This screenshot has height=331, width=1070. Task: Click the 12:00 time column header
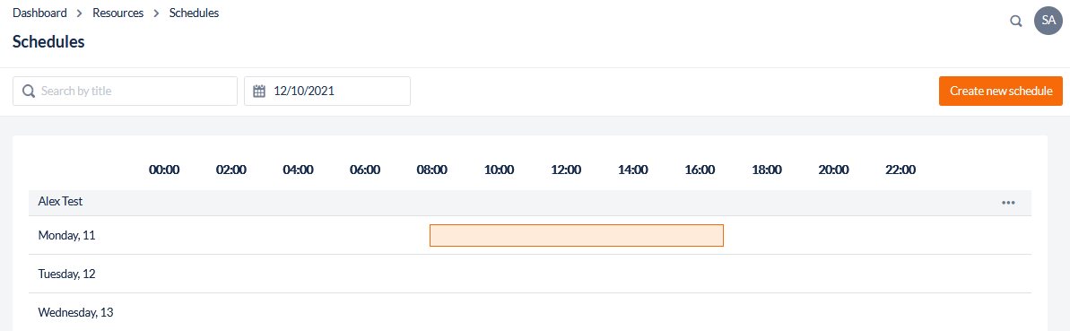566,170
